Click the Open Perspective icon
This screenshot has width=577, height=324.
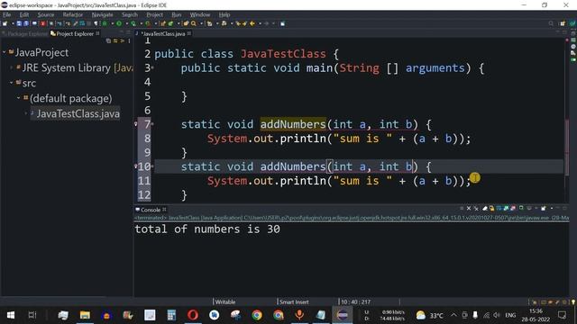coord(563,23)
